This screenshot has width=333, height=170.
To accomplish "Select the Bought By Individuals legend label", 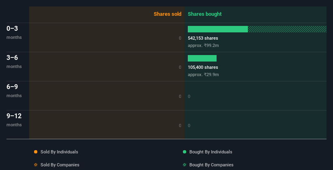I will [211, 152].
